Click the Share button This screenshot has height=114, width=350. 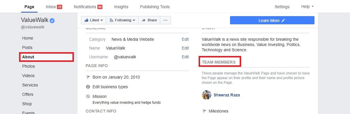point(149,20)
